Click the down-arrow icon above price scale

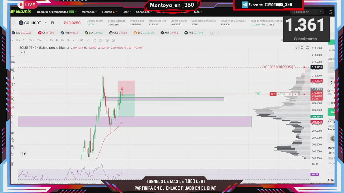(x=296, y=47)
